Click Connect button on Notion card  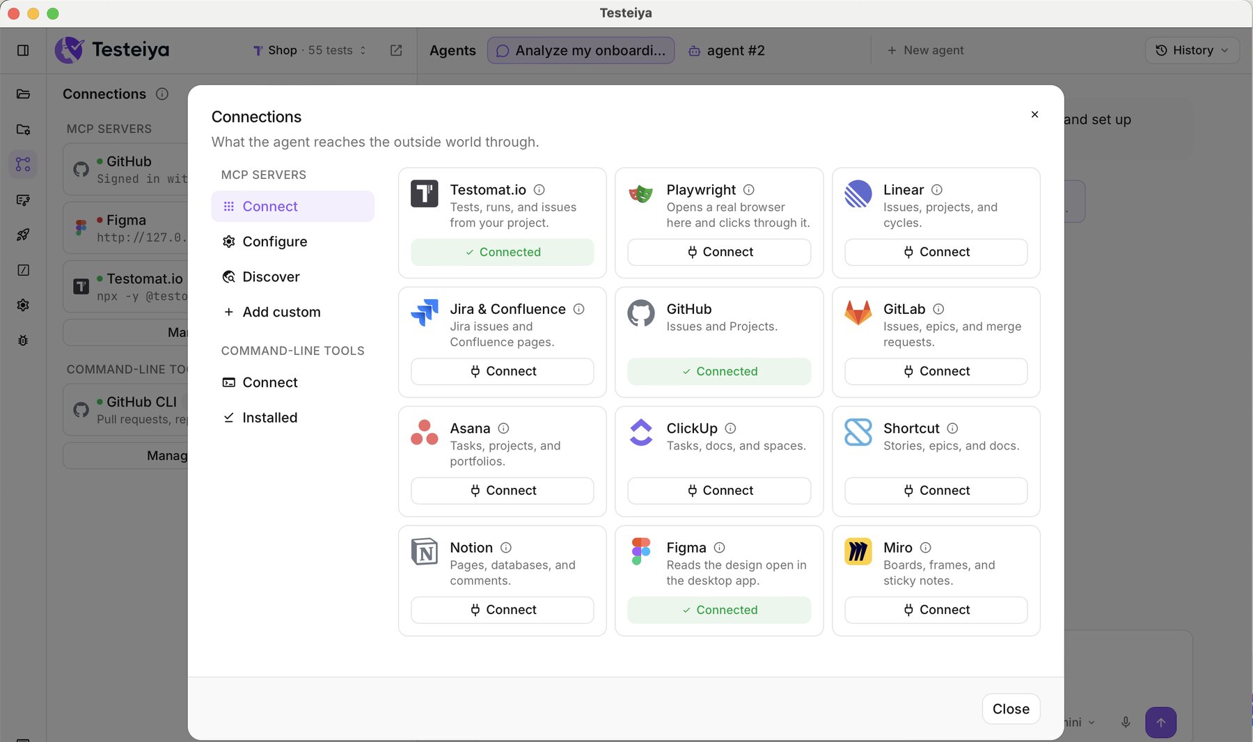(502, 610)
